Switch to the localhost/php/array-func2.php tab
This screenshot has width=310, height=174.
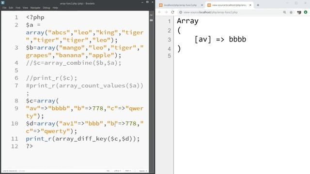coord(180,5)
